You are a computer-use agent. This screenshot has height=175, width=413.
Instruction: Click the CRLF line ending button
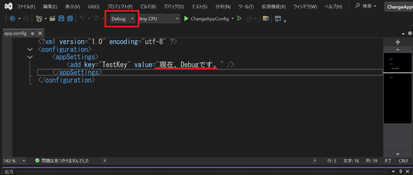[403, 160]
